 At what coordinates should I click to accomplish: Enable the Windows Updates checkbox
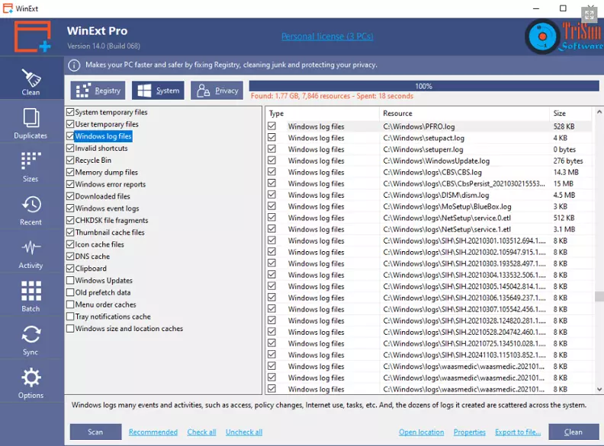(x=70, y=281)
